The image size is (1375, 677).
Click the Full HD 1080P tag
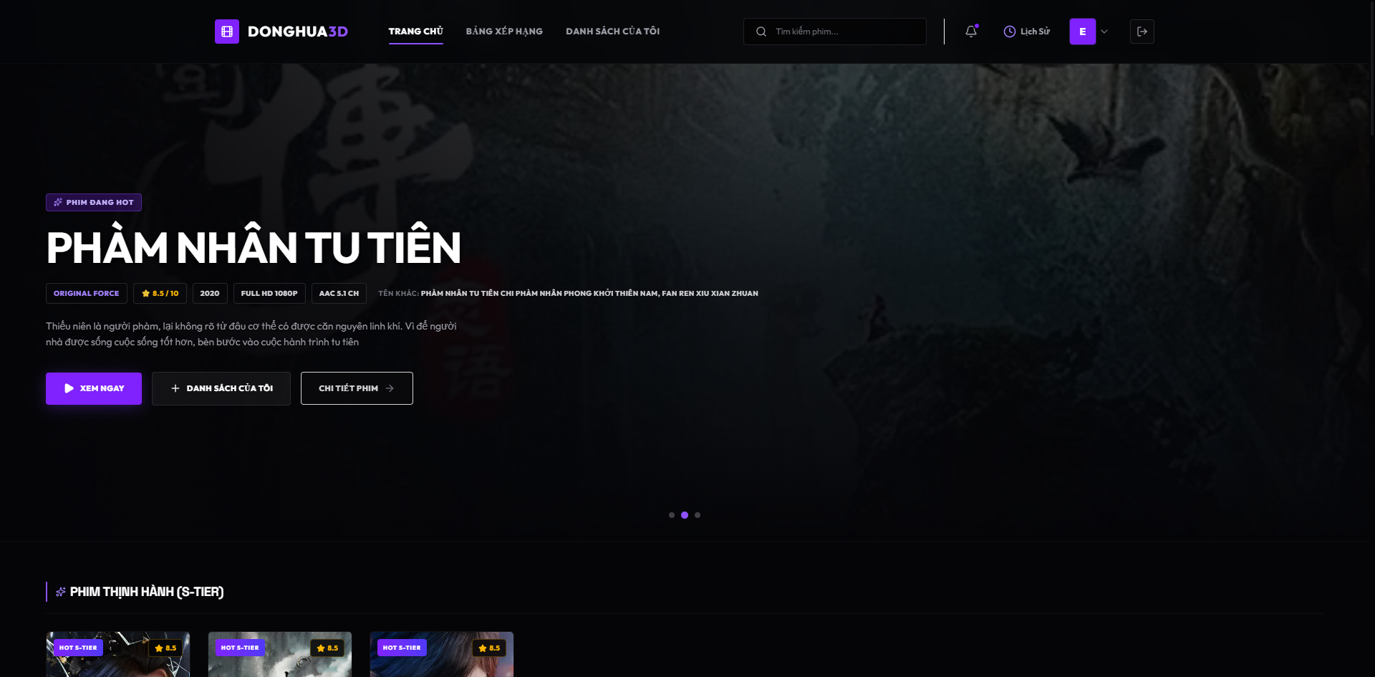point(269,294)
